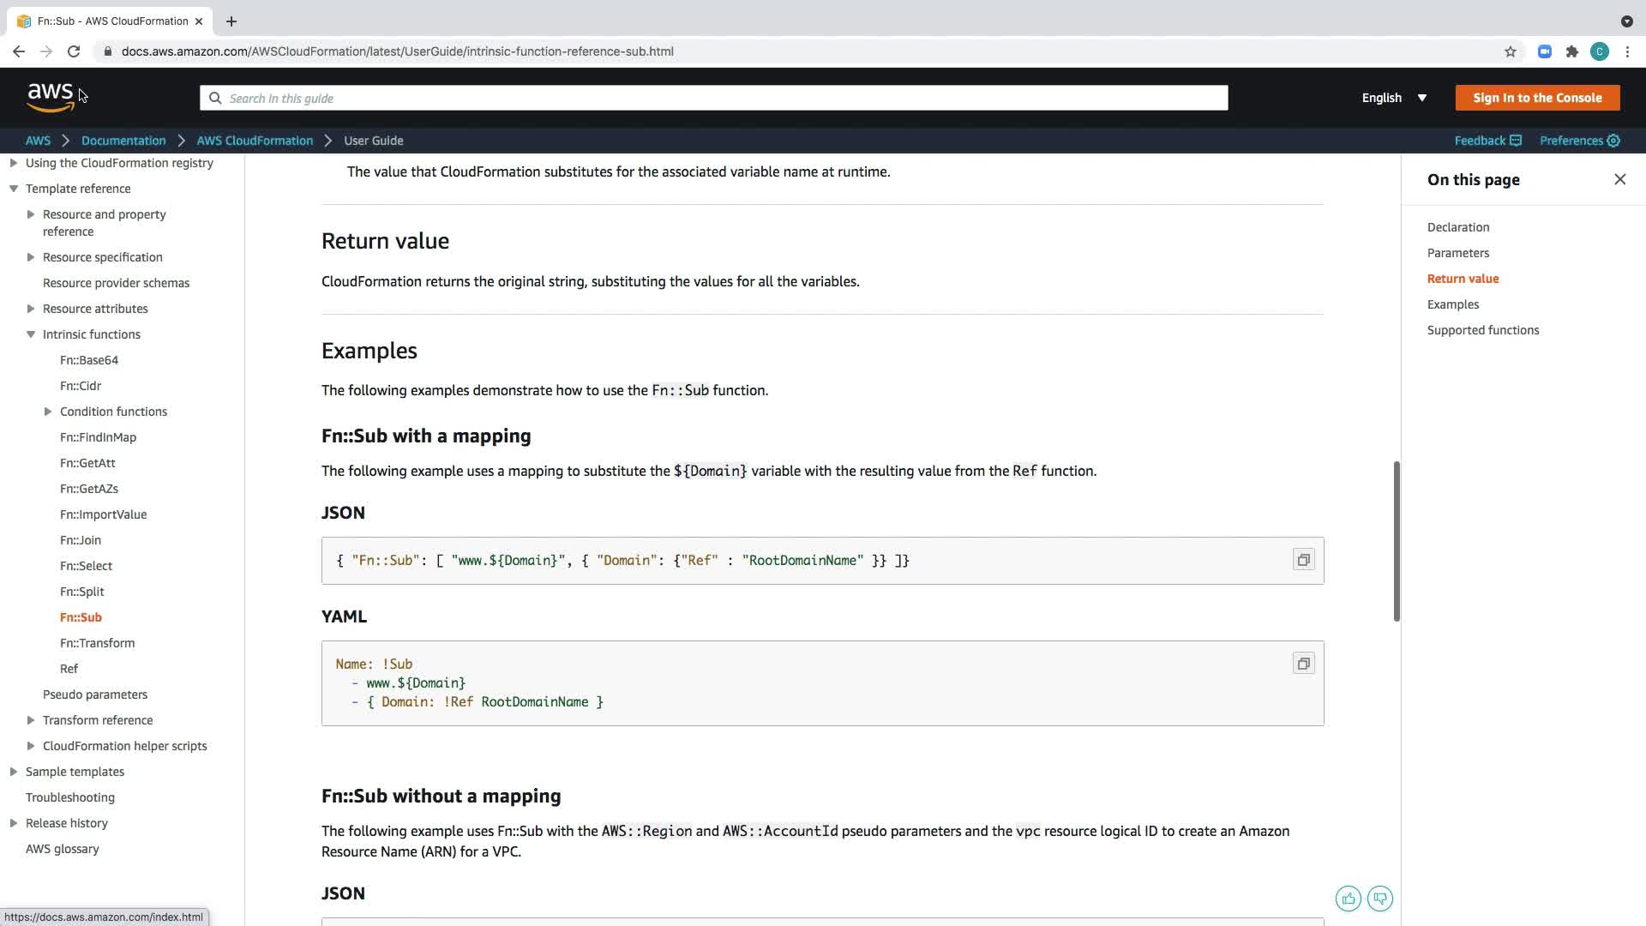Click the thumbs down feedback icon
Image resolution: width=1646 pixels, height=926 pixels.
[1379, 899]
